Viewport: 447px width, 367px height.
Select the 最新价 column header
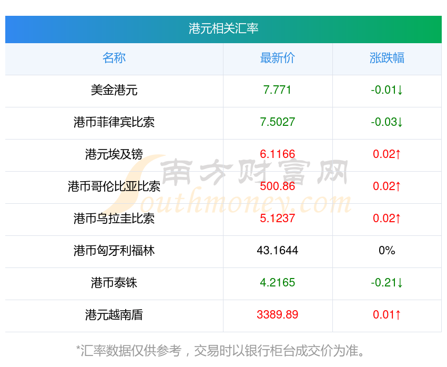[x=278, y=58]
